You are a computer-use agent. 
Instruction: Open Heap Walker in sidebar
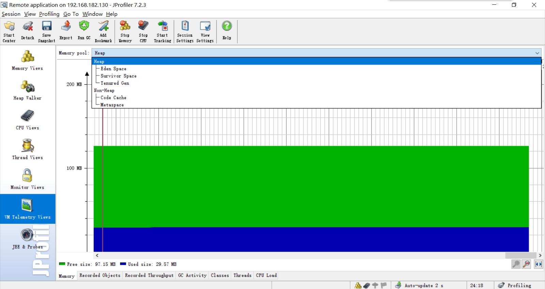click(x=28, y=90)
